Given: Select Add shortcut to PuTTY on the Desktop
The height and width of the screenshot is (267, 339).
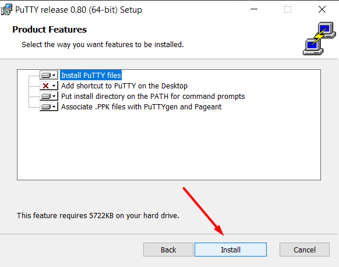Looking at the screenshot, I should (x=124, y=86).
